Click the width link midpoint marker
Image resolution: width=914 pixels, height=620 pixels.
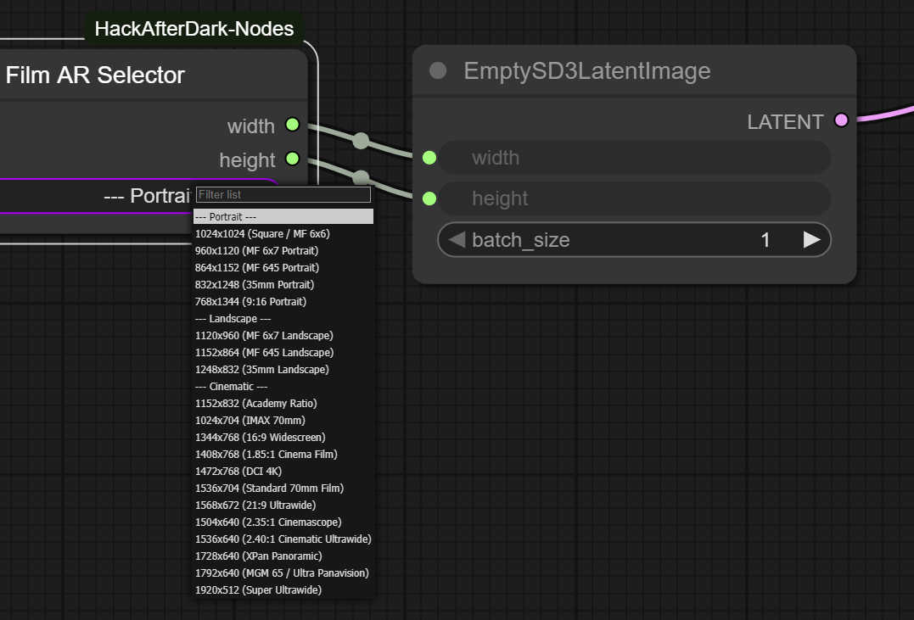[x=361, y=141]
